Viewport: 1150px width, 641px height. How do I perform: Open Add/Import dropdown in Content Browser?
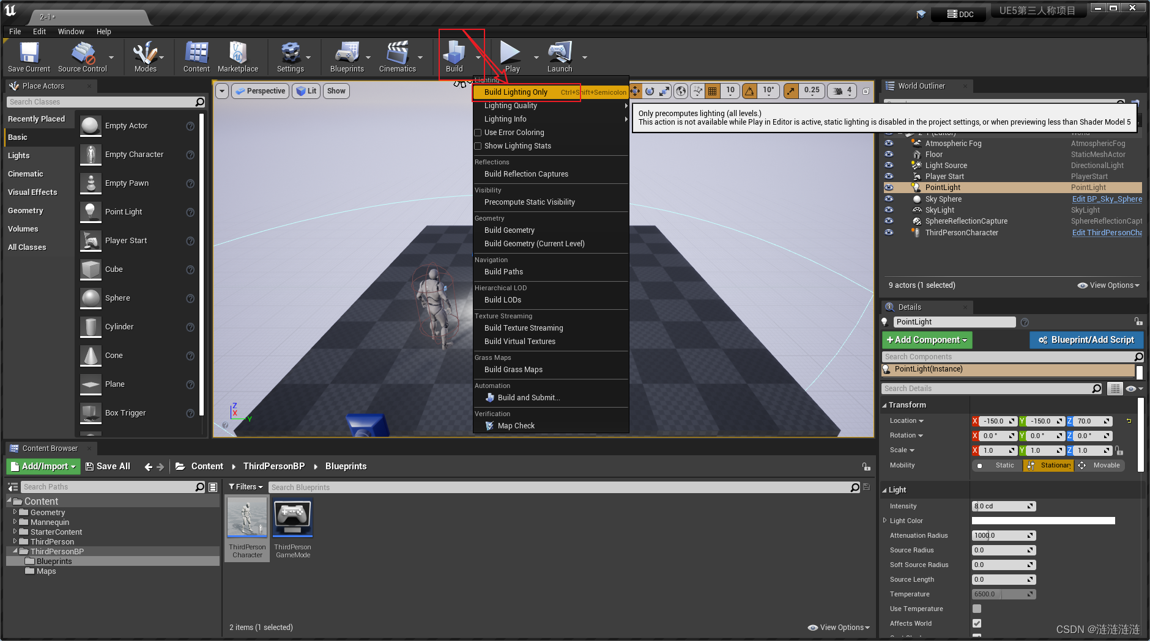point(43,466)
